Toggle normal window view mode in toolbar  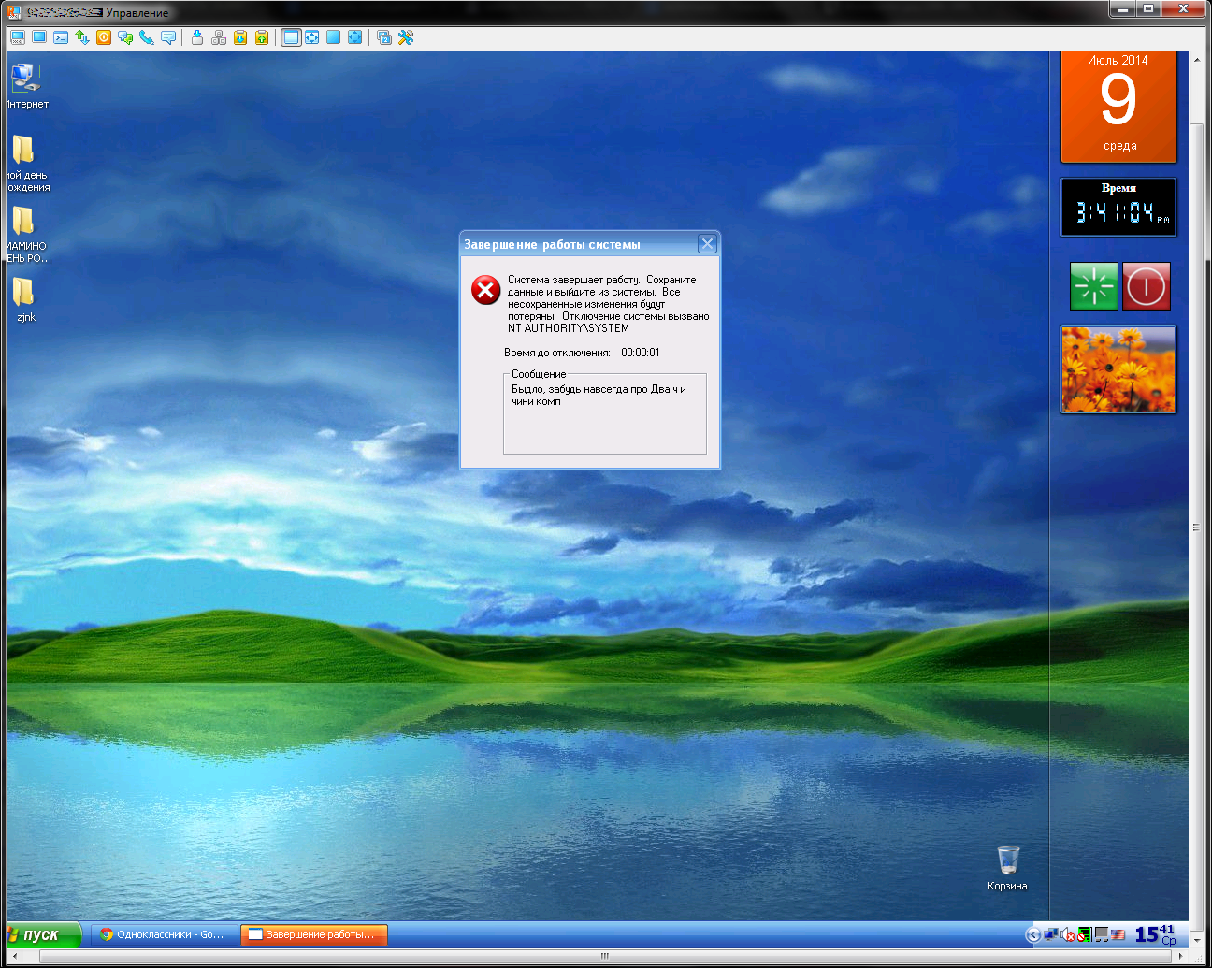(291, 37)
